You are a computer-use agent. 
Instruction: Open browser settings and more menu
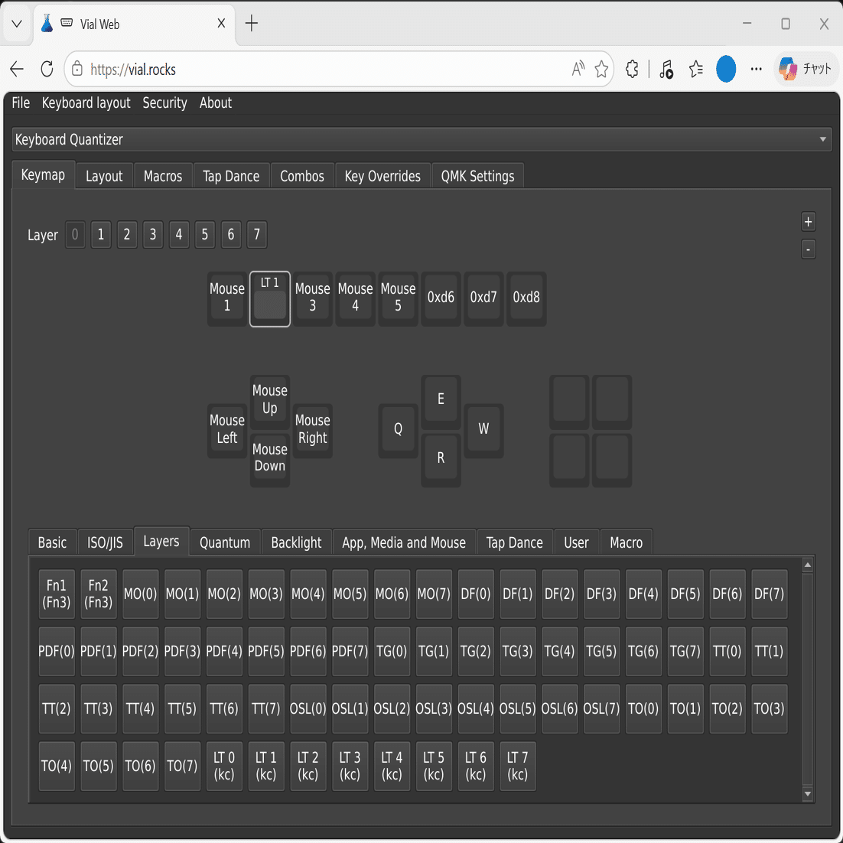[756, 69]
